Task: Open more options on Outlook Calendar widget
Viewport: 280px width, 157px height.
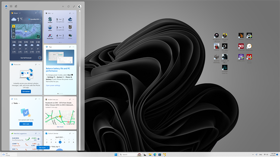Action: click(73, 133)
